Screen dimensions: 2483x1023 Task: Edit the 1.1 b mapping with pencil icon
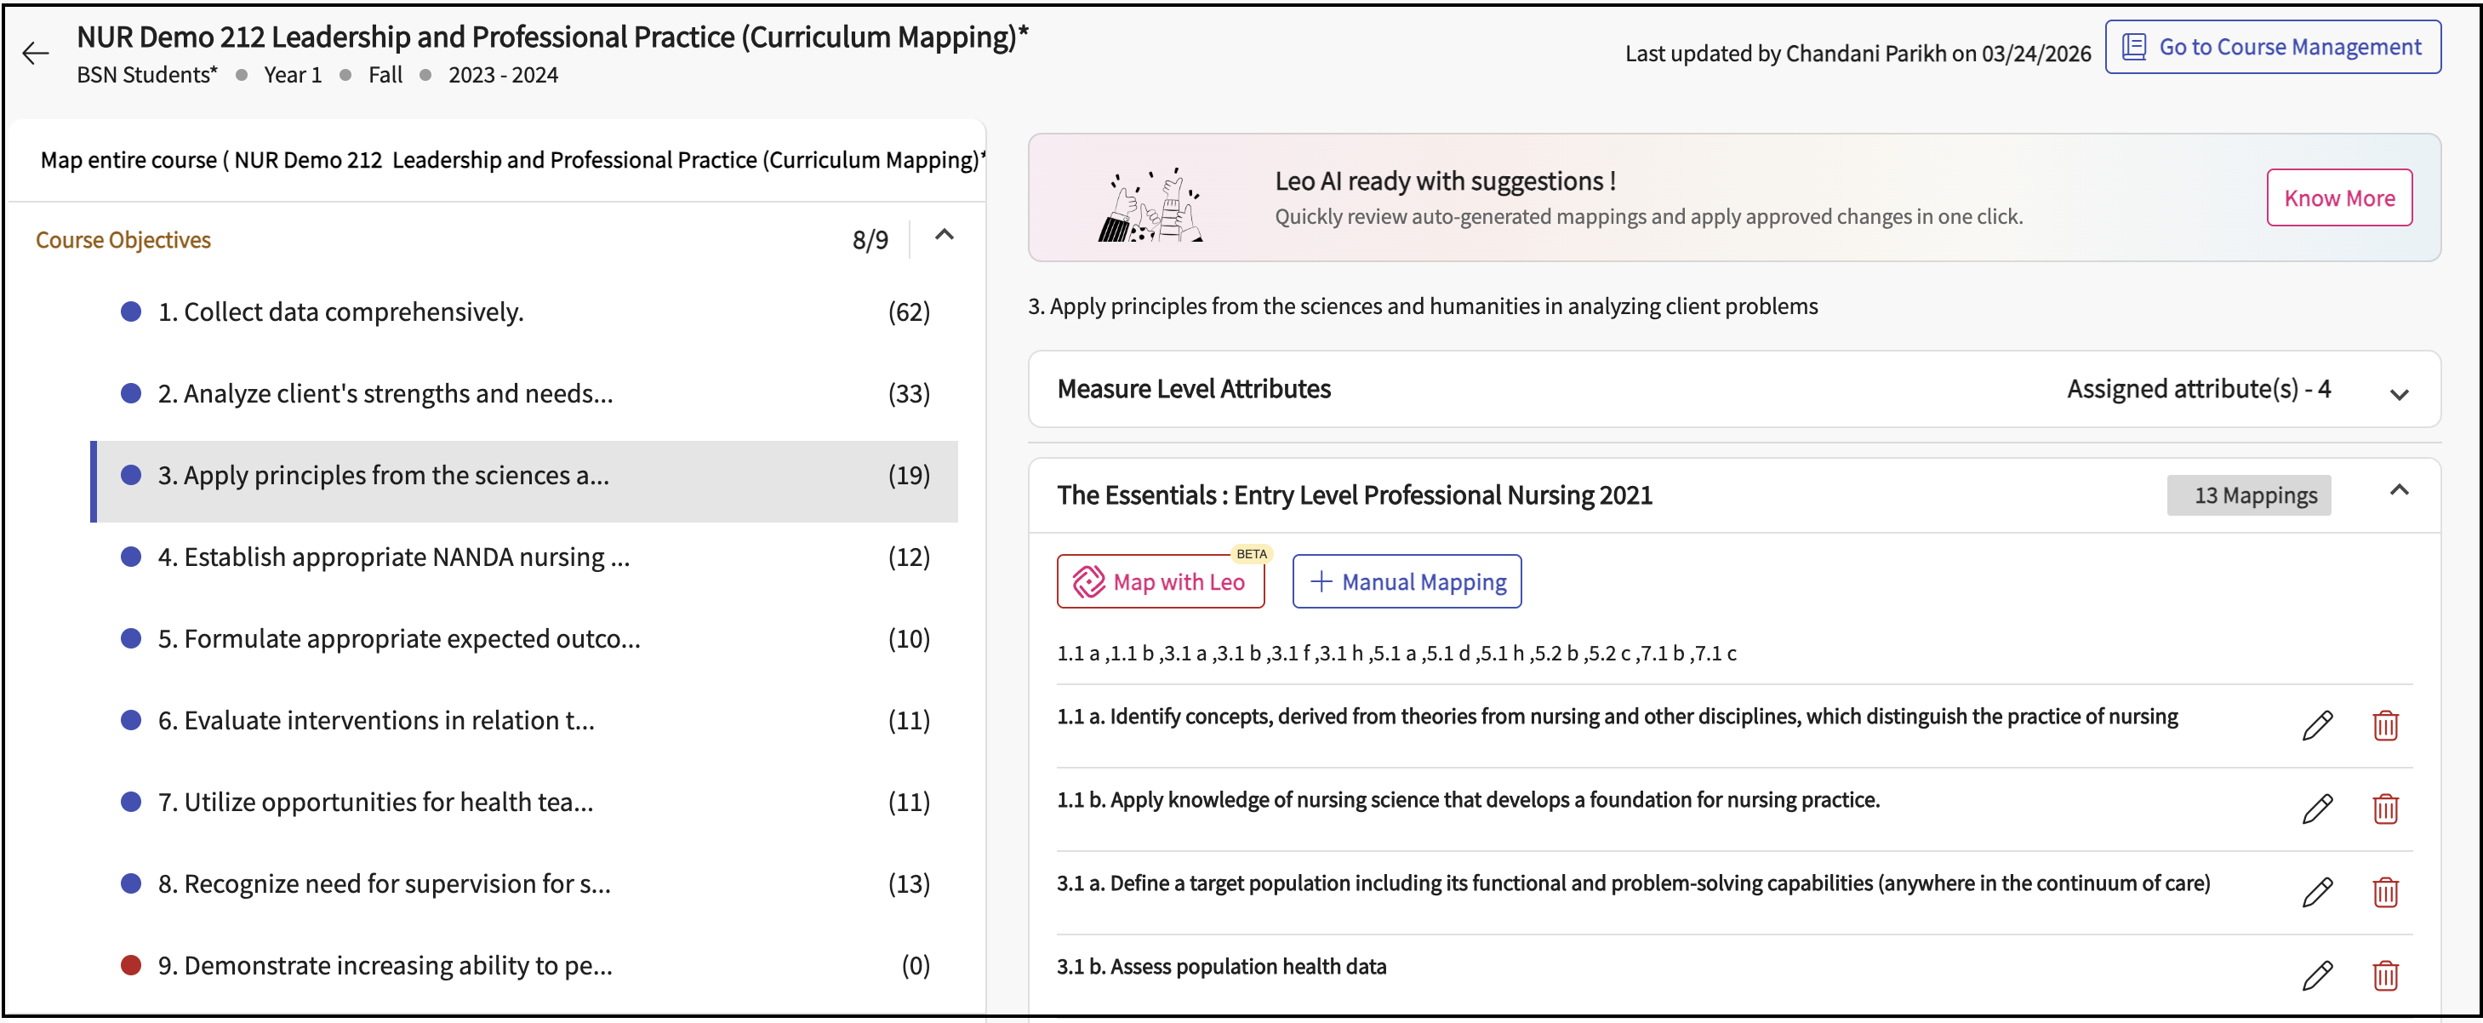click(x=2317, y=808)
